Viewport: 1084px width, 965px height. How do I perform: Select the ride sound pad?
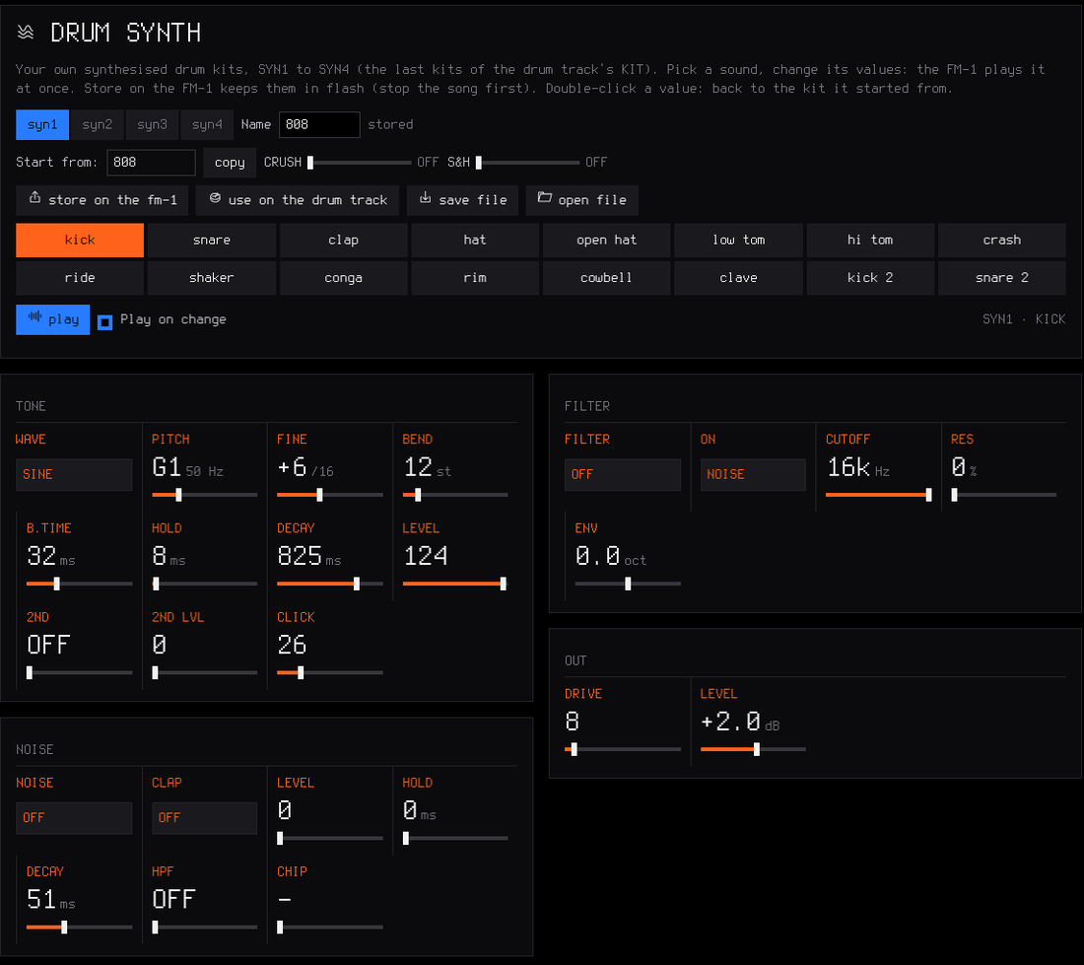80,278
